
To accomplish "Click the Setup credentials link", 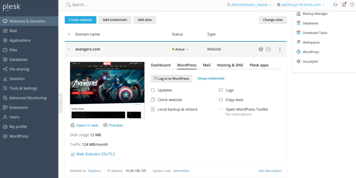I will pyautogui.click(x=211, y=78).
